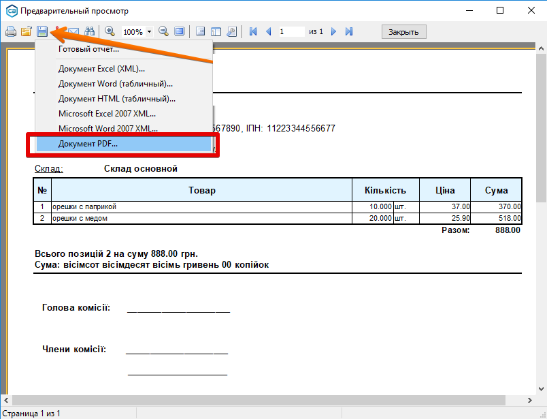
Task: Click the Сума column header
Action: pos(496,191)
